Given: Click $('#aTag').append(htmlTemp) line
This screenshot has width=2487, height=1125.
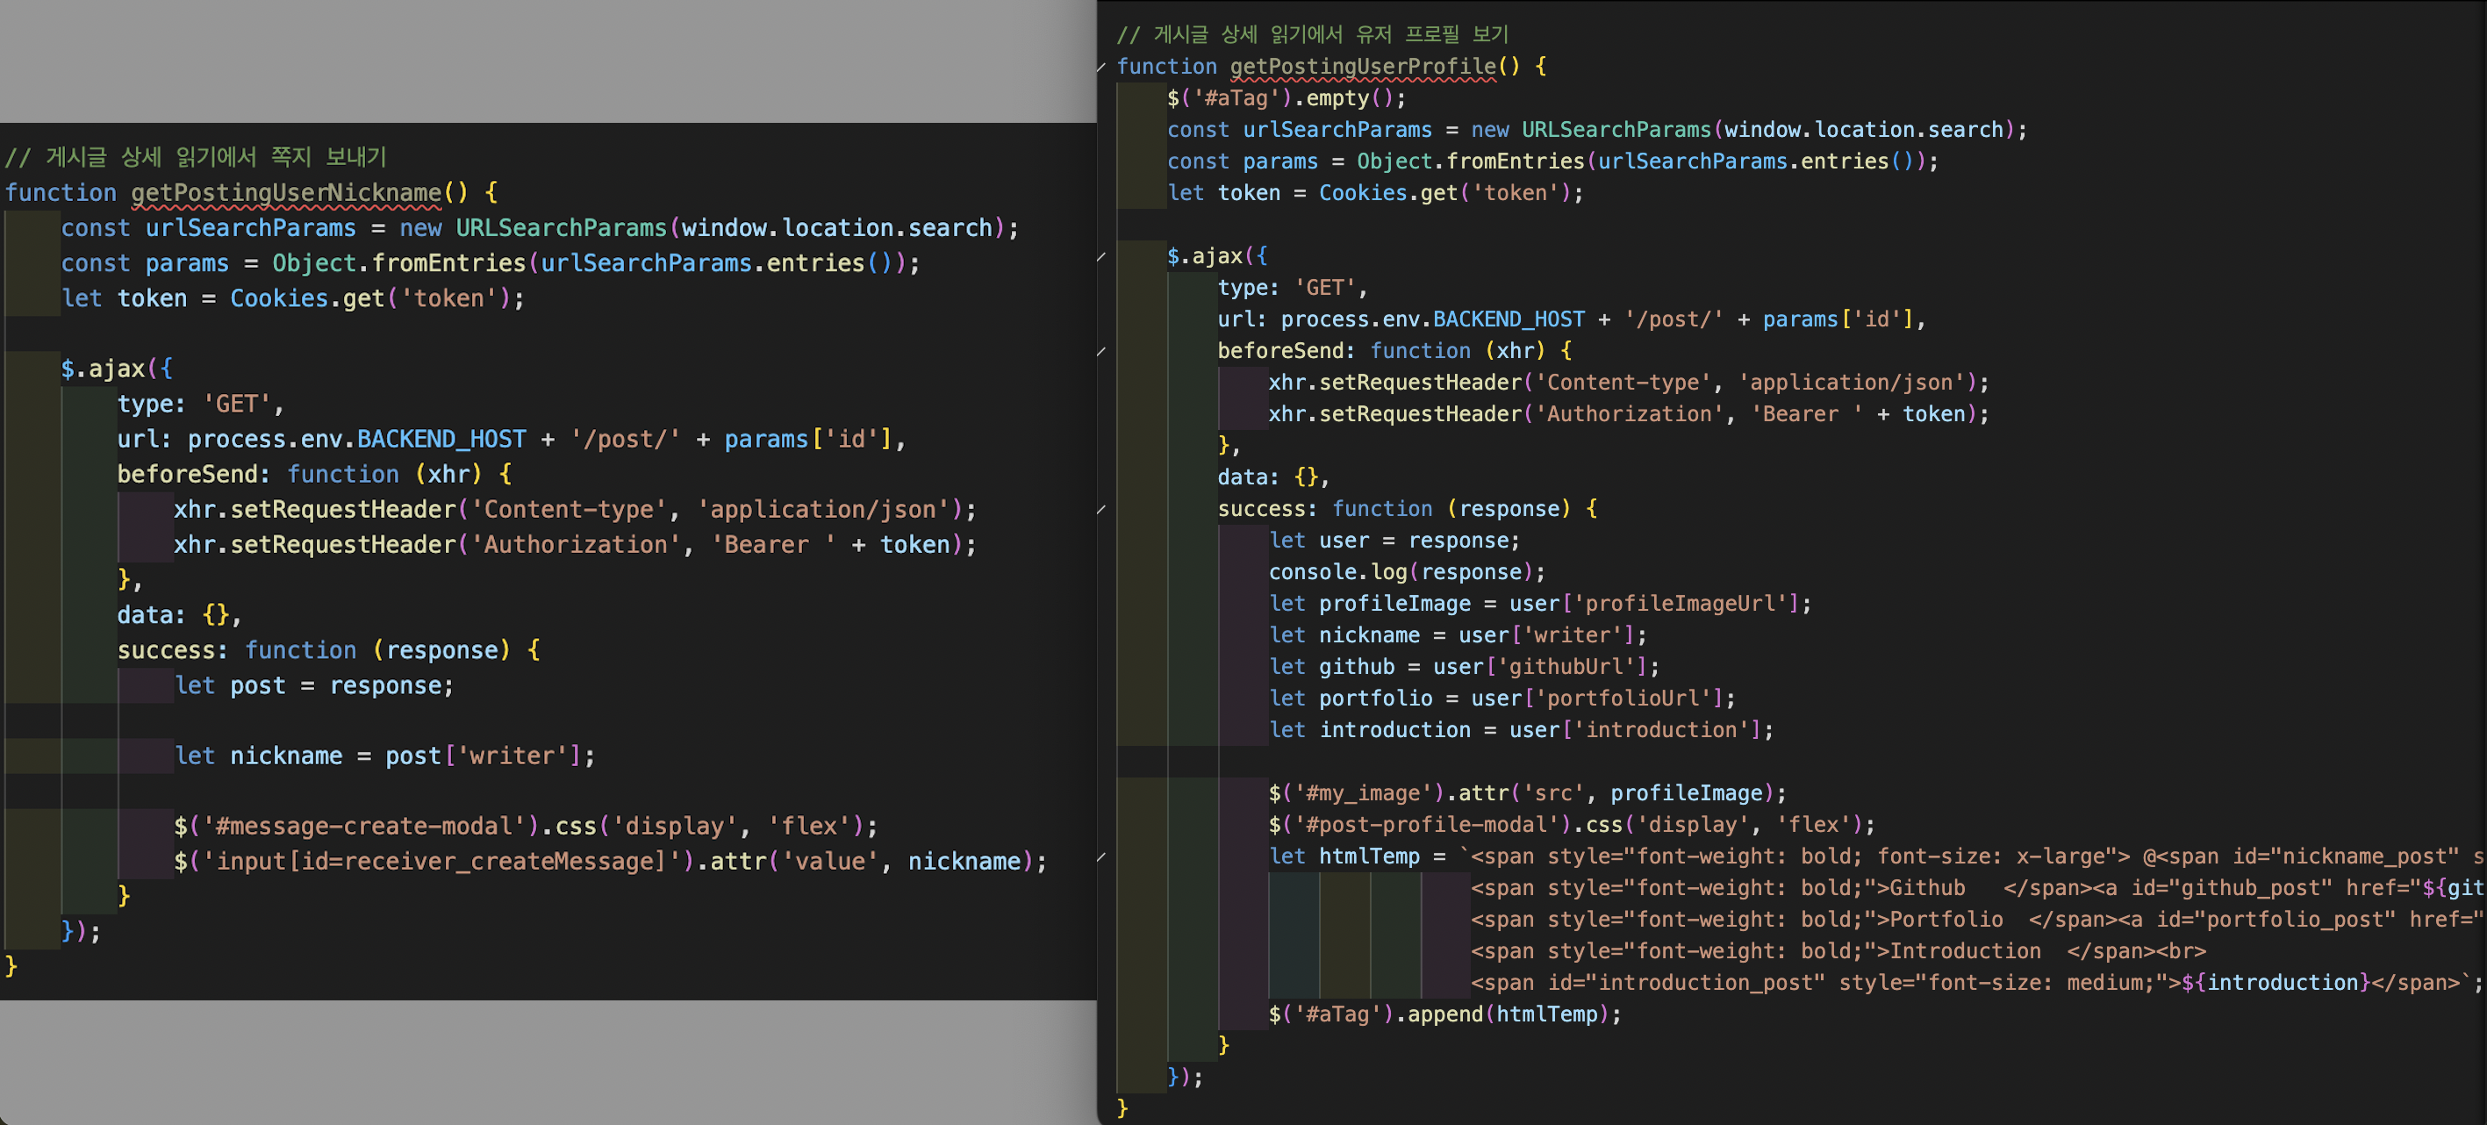Looking at the screenshot, I should point(1444,1014).
